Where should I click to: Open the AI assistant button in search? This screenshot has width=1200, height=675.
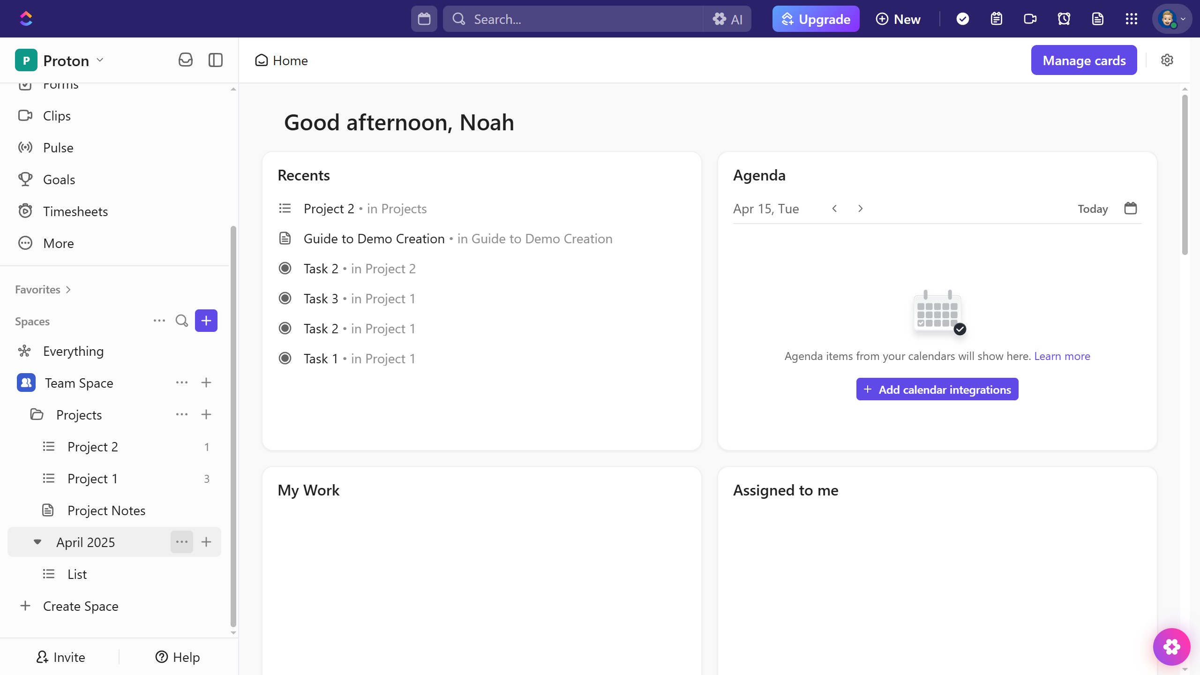pyautogui.click(x=727, y=19)
